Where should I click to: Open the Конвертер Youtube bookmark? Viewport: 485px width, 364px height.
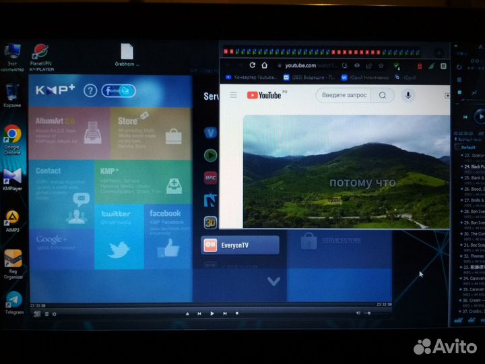pos(252,78)
